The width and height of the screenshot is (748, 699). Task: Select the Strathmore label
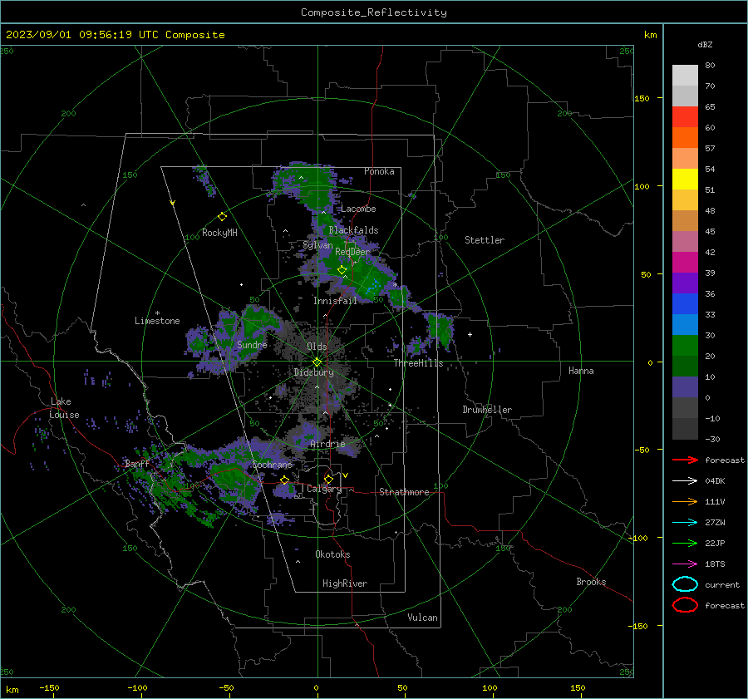(404, 492)
